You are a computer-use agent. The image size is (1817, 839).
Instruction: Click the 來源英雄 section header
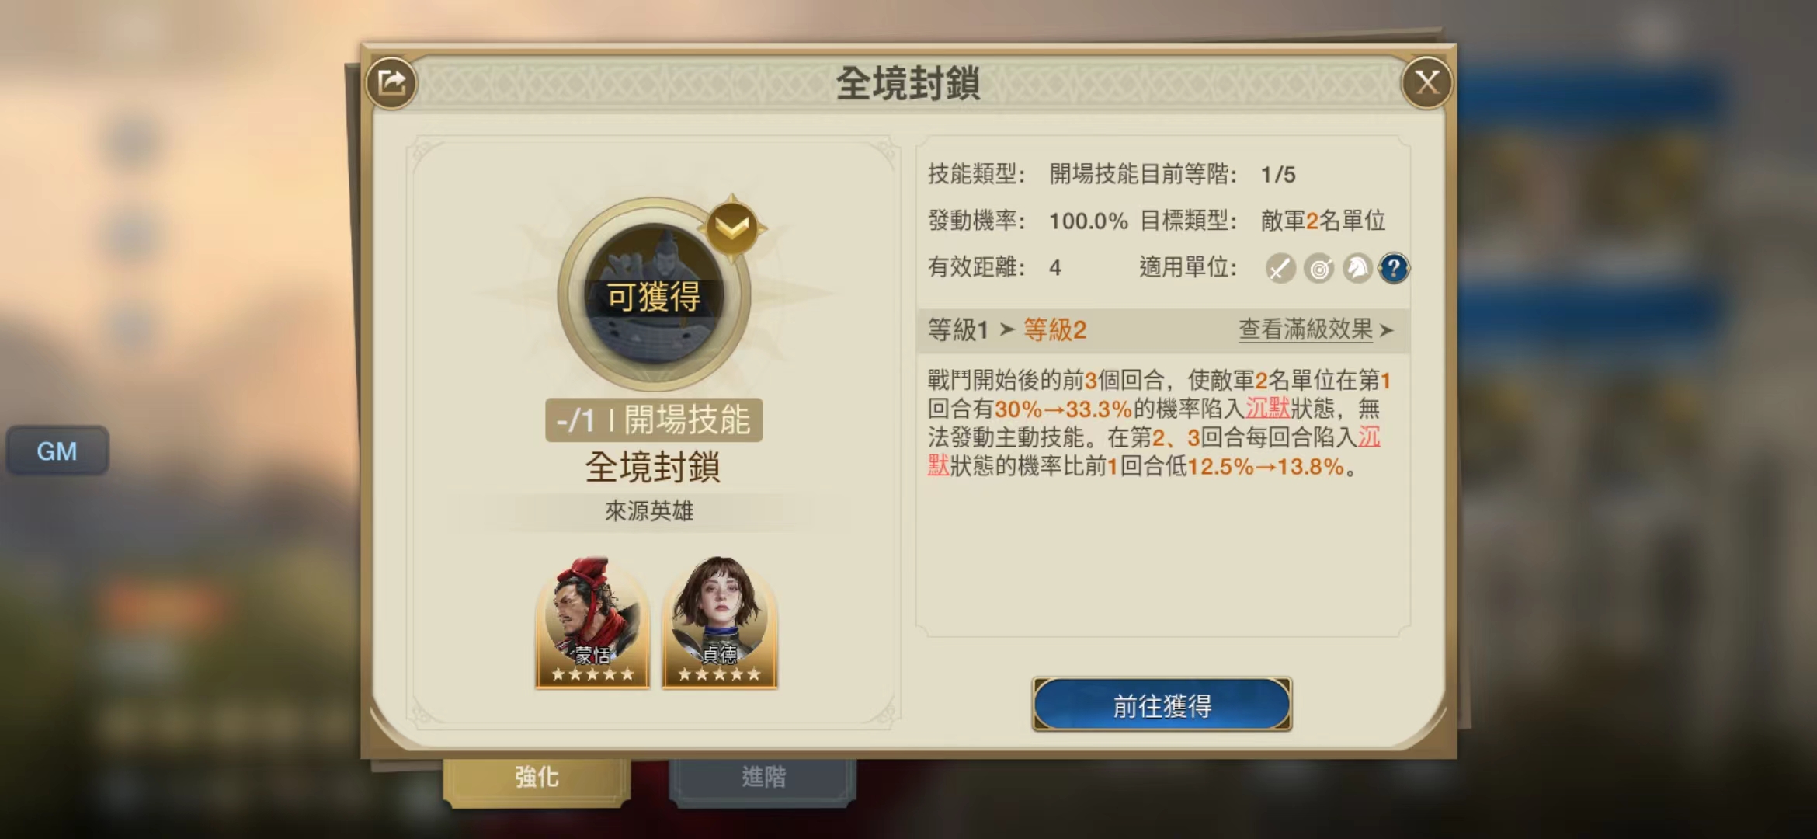(x=649, y=511)
